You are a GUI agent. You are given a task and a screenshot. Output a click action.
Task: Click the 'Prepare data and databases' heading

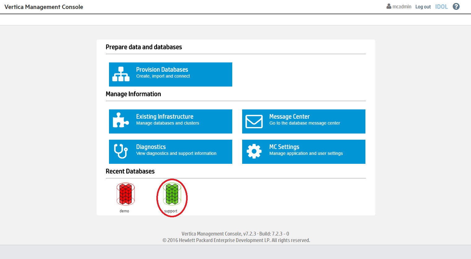click(144, 47)
